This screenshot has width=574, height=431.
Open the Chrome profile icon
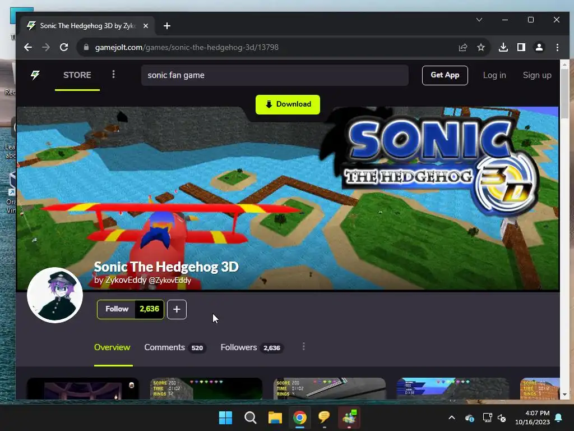(x=539, y=47)
